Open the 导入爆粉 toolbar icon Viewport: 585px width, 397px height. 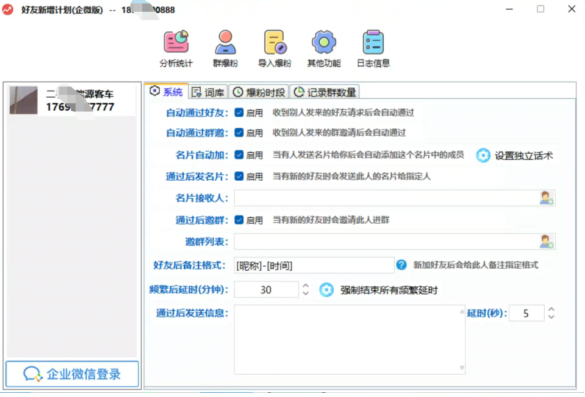pos(275,42)
